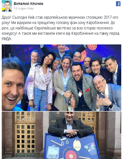Click the microphone held by the woman in jeans
The width and height of the screenshot is (124, 159).
click(x=32, y=105)
